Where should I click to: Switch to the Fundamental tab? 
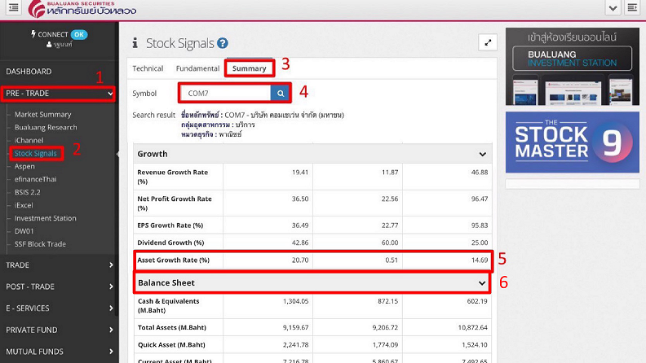click(198, 68)
